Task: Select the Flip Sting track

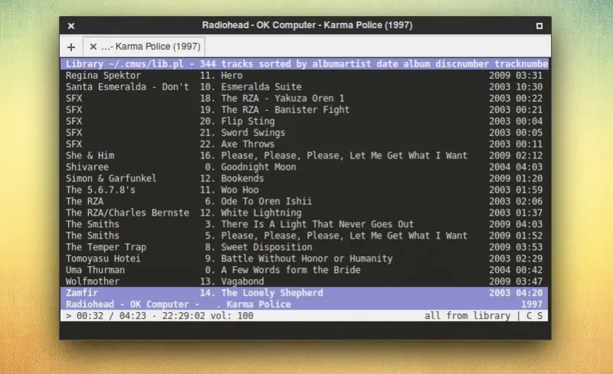Action: (x=304, y=121)
